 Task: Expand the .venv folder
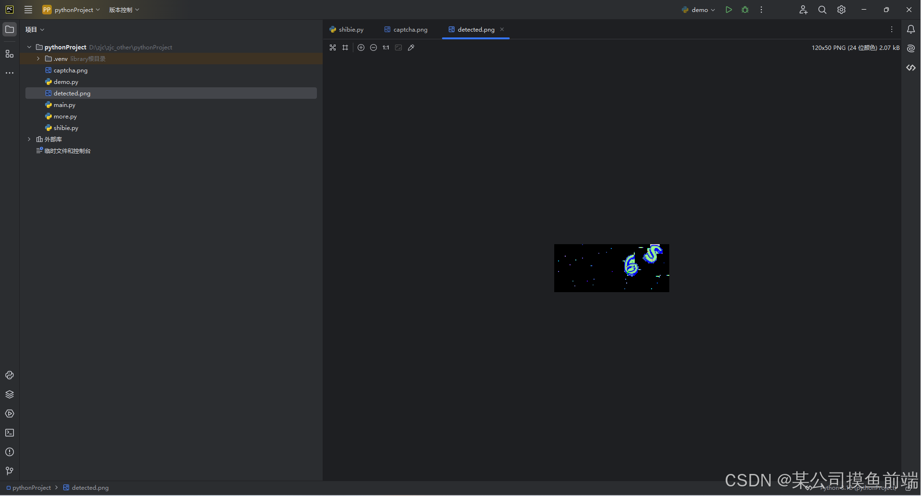coord(38,59)
